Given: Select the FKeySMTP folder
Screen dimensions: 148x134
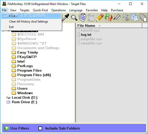Looking at the screenshot, I should (x=27, y=57).
